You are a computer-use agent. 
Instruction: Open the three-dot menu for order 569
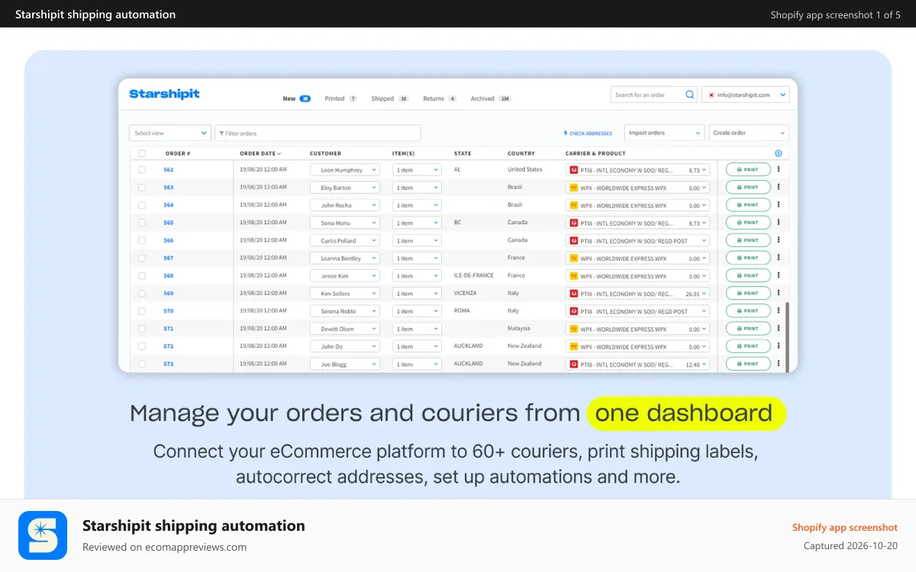779,293
